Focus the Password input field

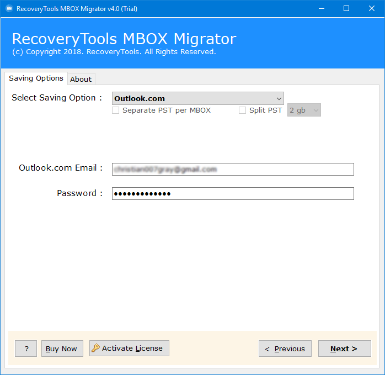(233, 193)
